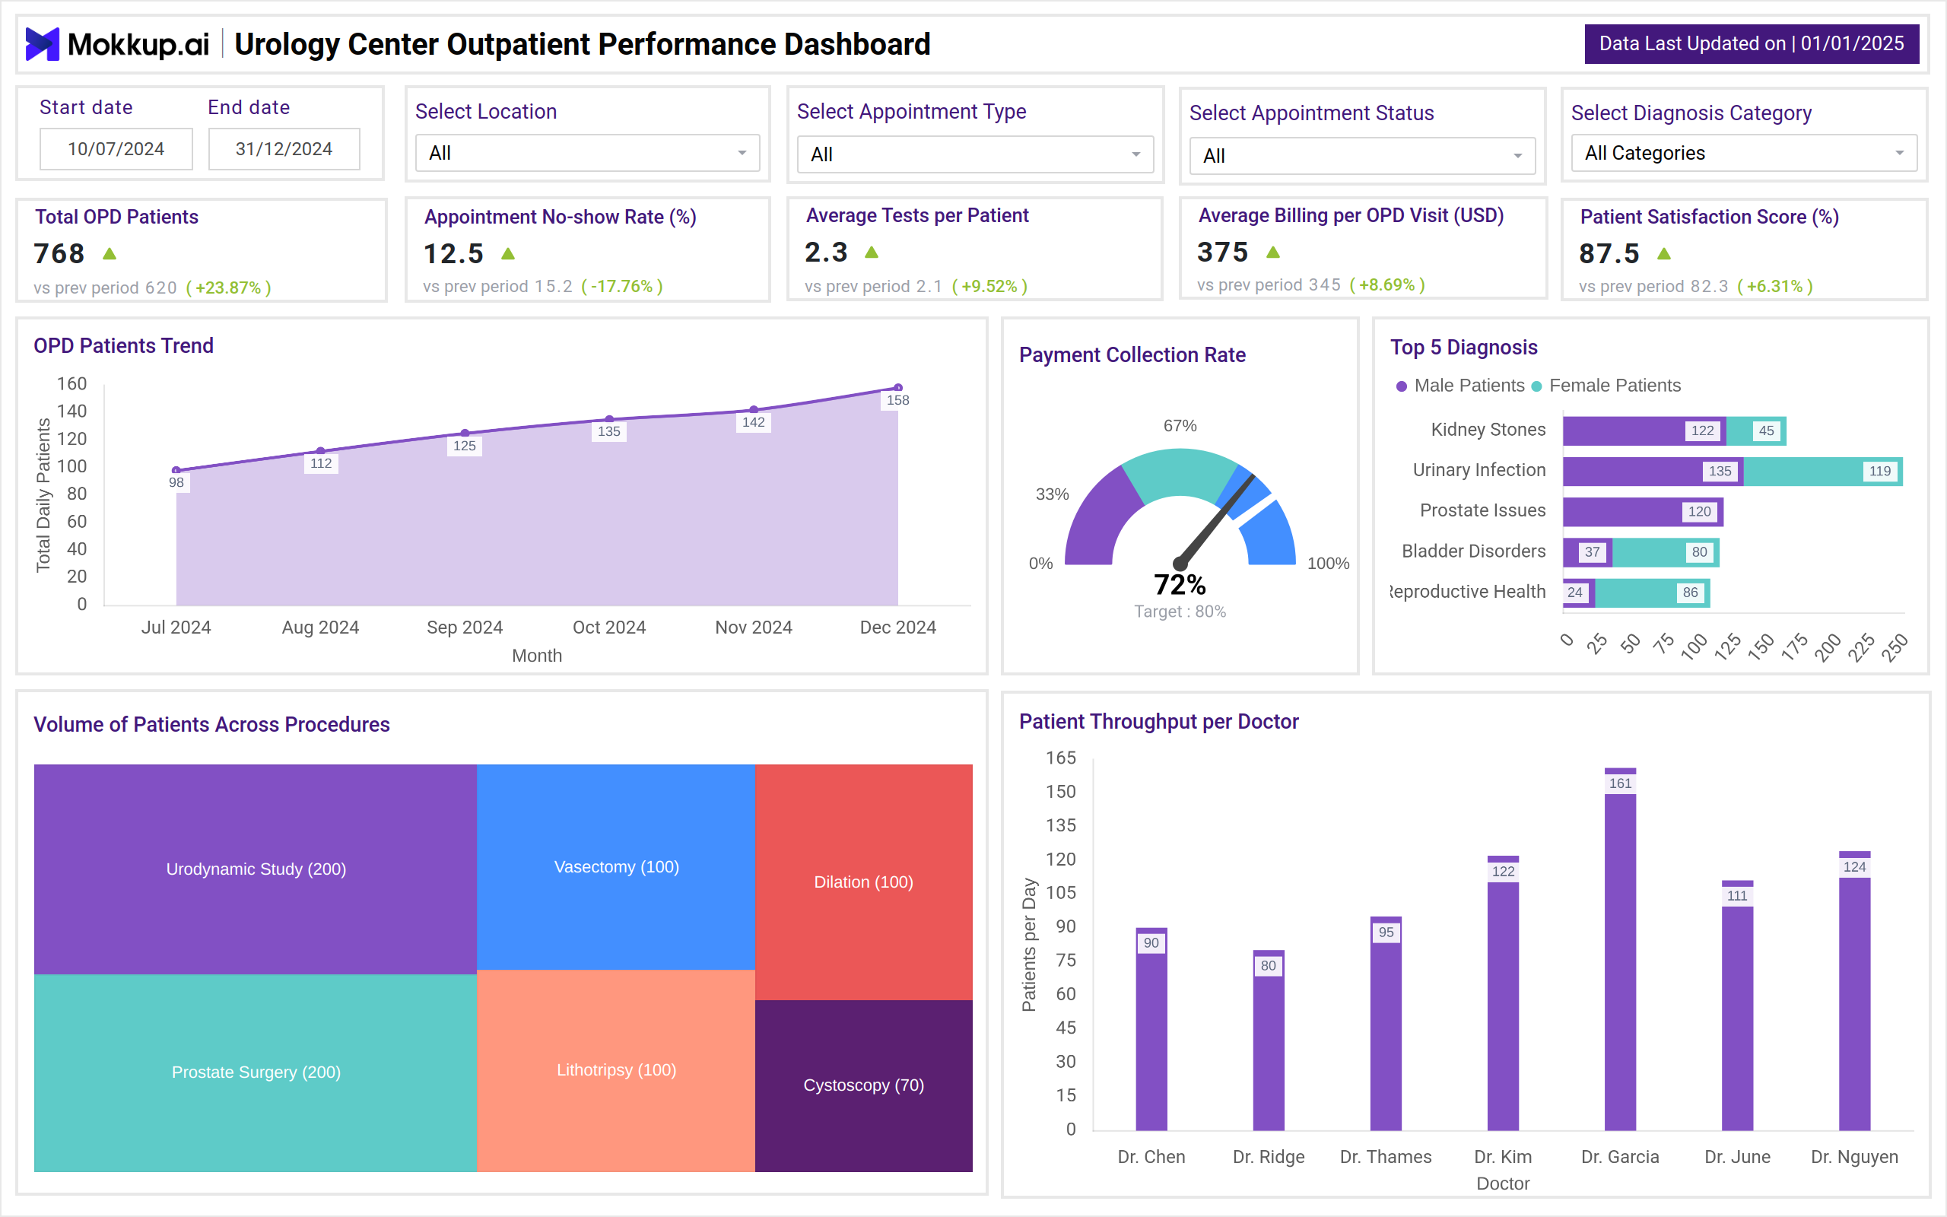Click Bladder Disorders female bar 80
The width and height of the screenshot is (1947, 1217).
[1666, 552]
